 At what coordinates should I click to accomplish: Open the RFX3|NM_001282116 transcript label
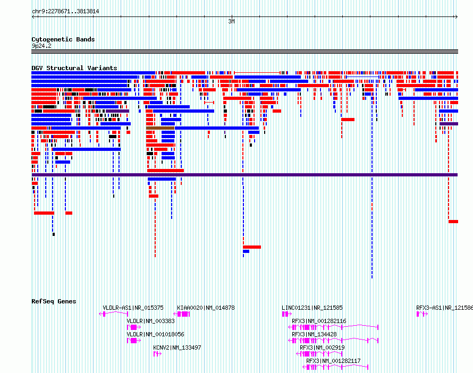tap(319, 321)
